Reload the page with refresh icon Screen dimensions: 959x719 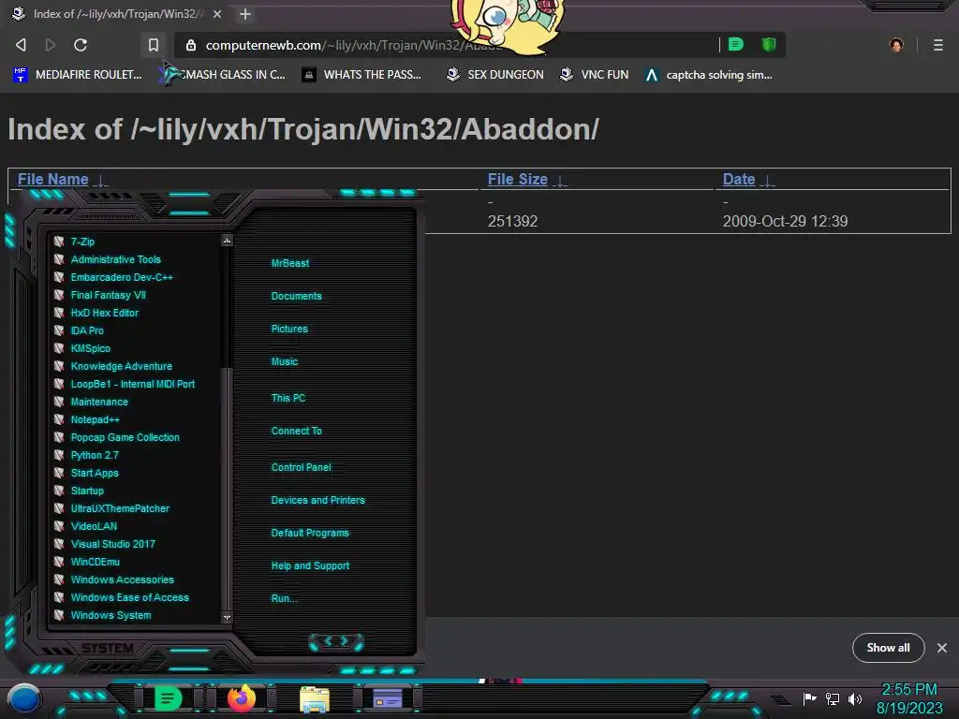[81, 45]
